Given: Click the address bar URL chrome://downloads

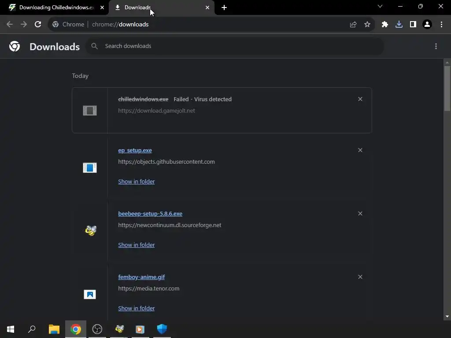Looking at the screenshot, I should coord(120,25).
